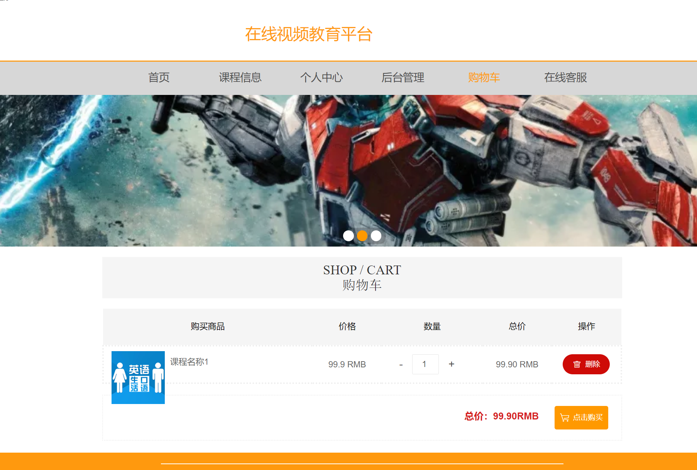Select 后台管理 in the navigation bar
Viewport: 697px width, 470px height.
[x=403, y=78]
